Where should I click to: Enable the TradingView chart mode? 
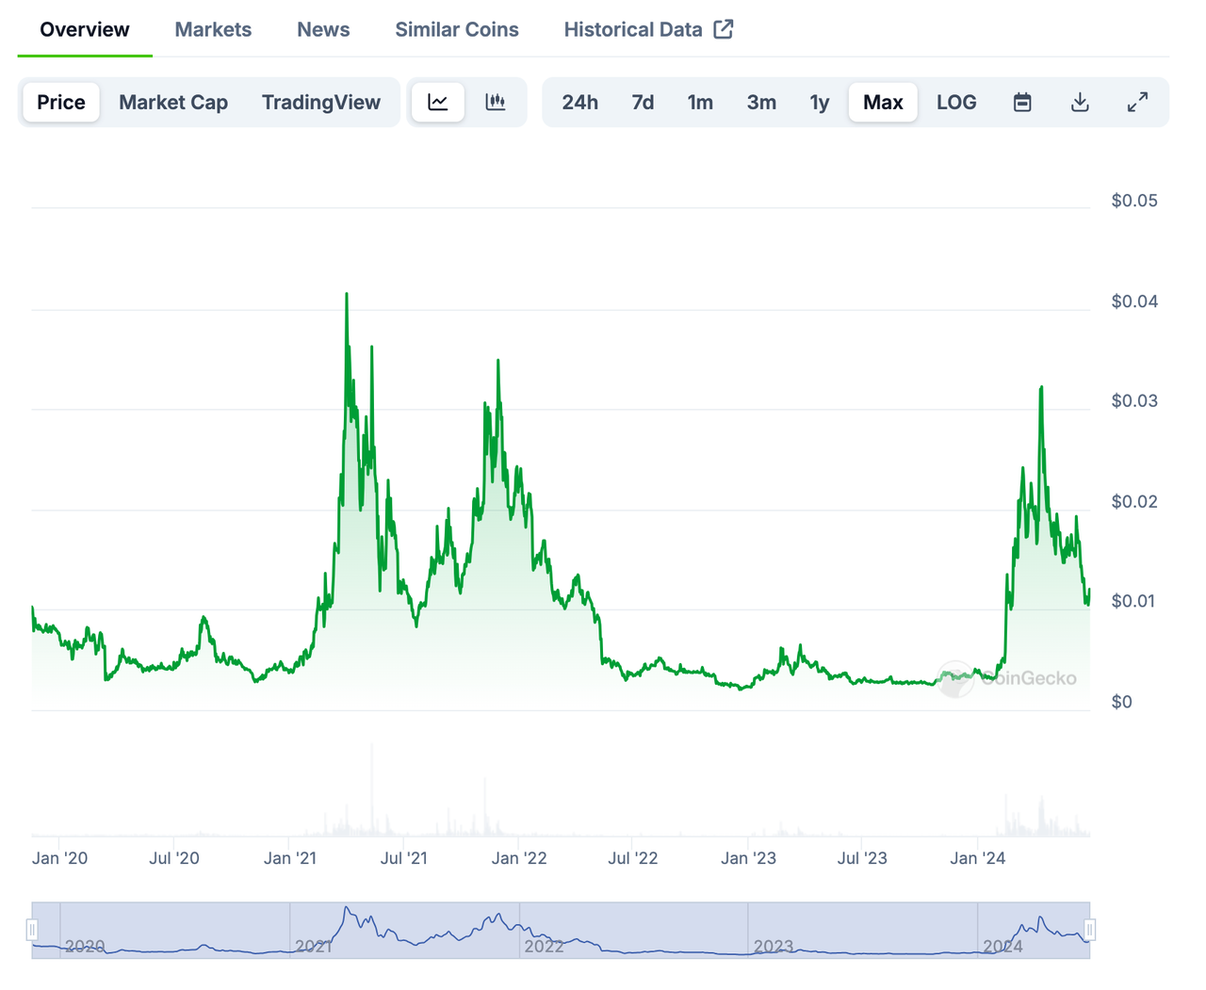coord(321,102)
